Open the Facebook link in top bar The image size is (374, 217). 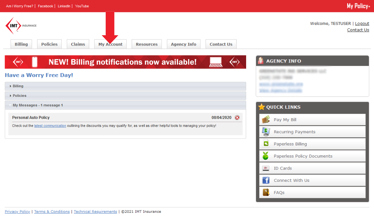(x=46, y=6)
